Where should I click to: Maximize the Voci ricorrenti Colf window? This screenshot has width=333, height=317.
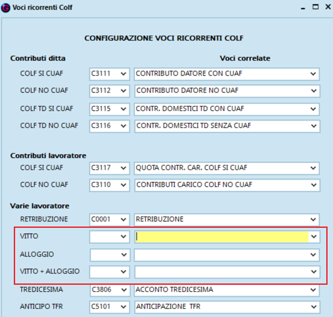click(316, 7)
